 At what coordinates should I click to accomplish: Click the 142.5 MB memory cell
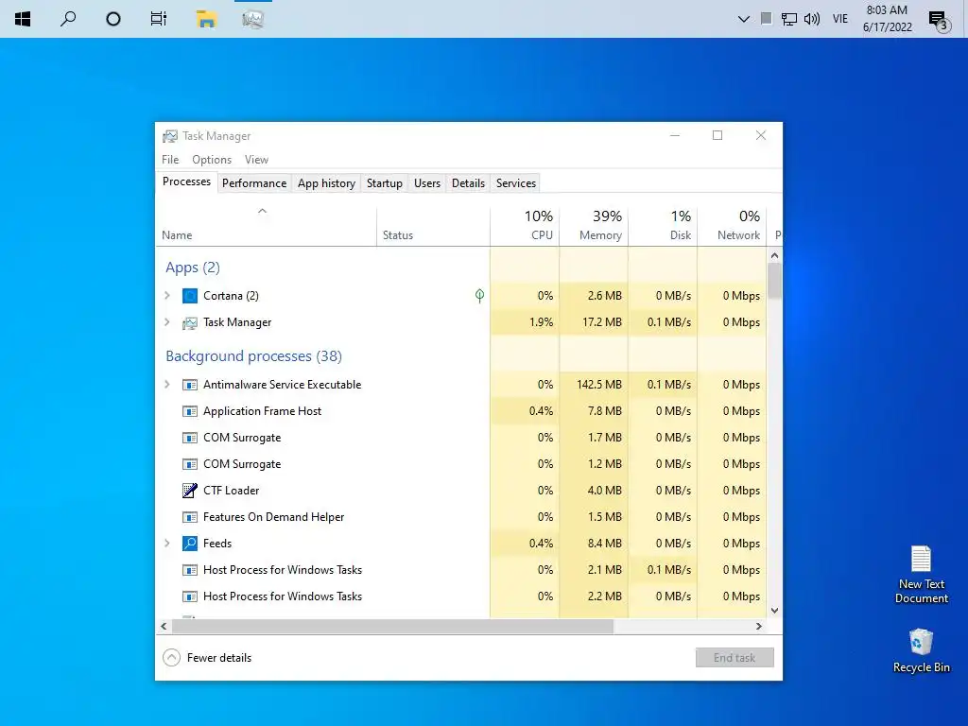point(594,385)
